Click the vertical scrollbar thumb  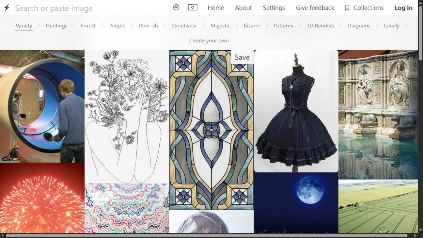[421, 33]
